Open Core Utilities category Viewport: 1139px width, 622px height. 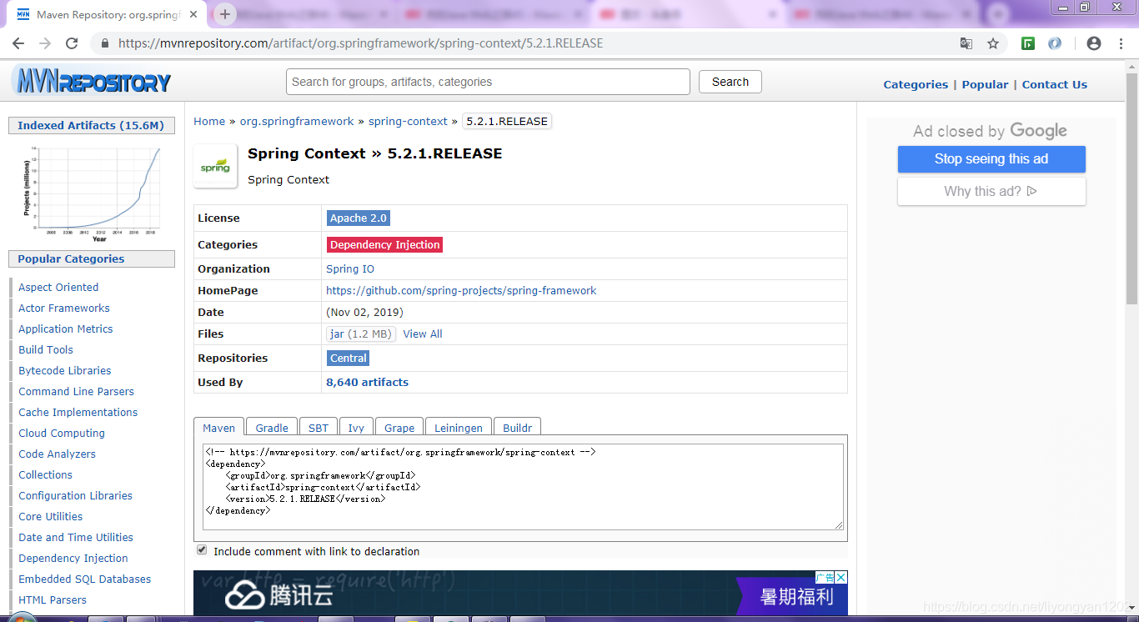coord(51,516)
